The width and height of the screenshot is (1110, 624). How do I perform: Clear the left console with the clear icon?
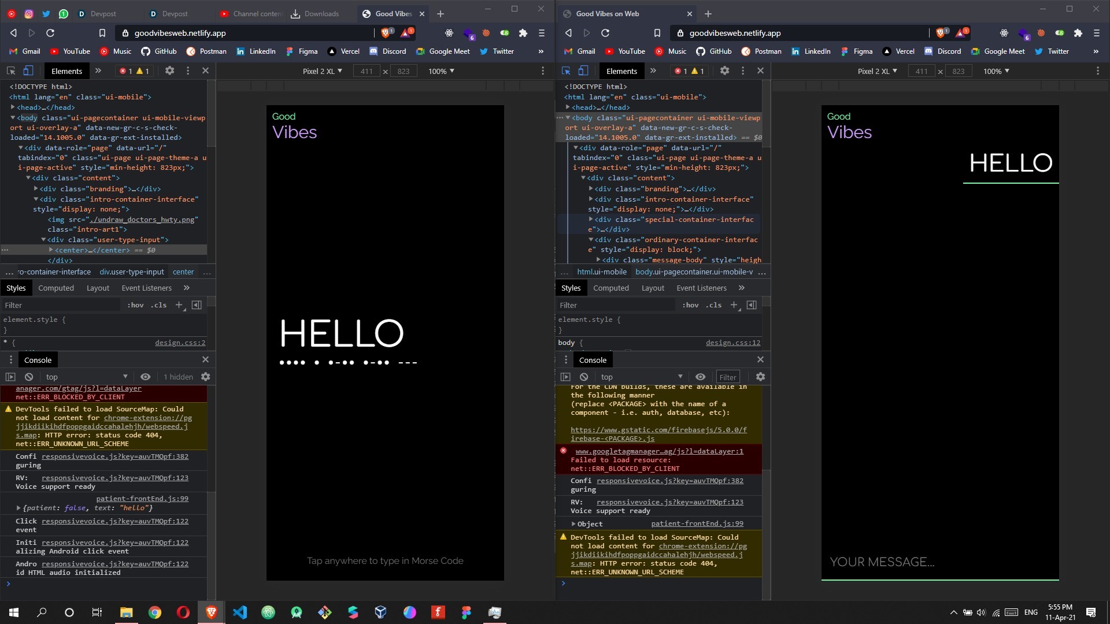(x=29, y=377)
